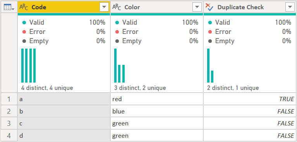The height and width of the screenshot is (142, 297).
Task: Click the cell containing code d
Action: [64, 135]
